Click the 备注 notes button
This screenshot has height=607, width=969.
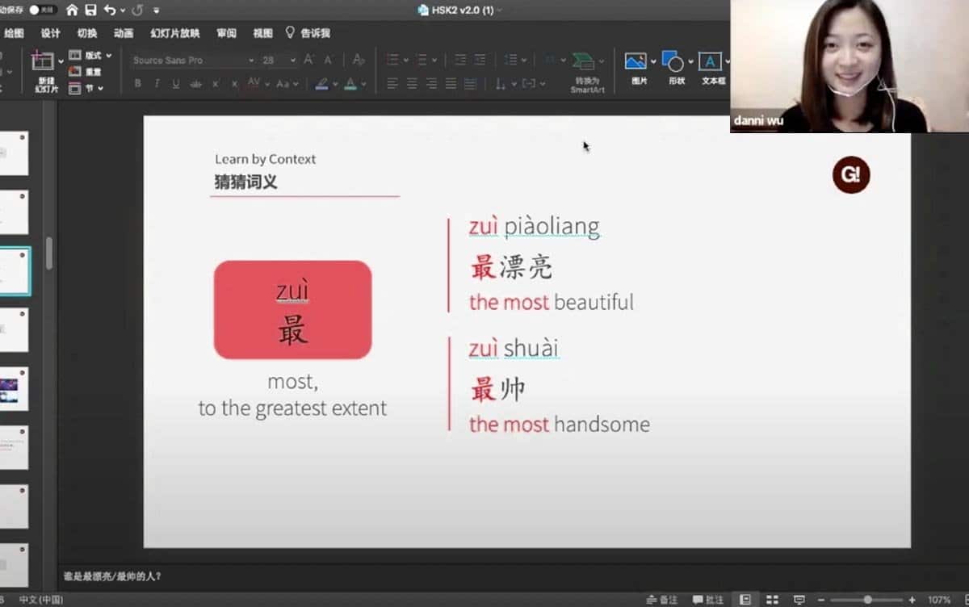[x=662, y=600]
